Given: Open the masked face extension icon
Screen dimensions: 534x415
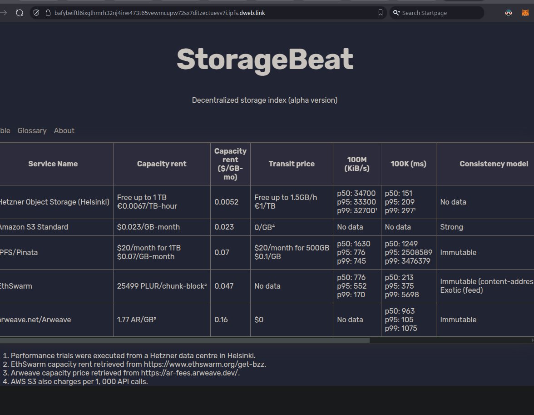Looking at the screenshot, I should click(509, 13).
